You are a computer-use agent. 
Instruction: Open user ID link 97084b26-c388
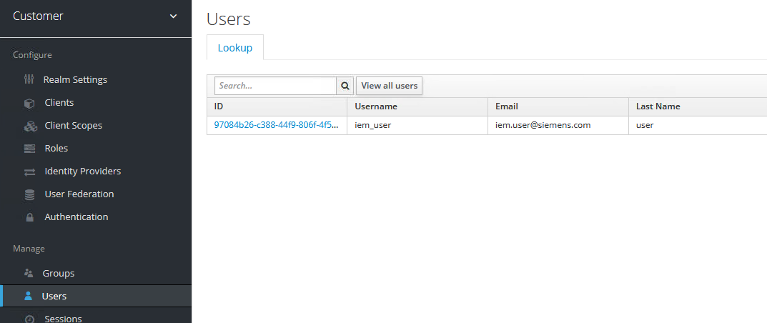[x=275, y=125]
